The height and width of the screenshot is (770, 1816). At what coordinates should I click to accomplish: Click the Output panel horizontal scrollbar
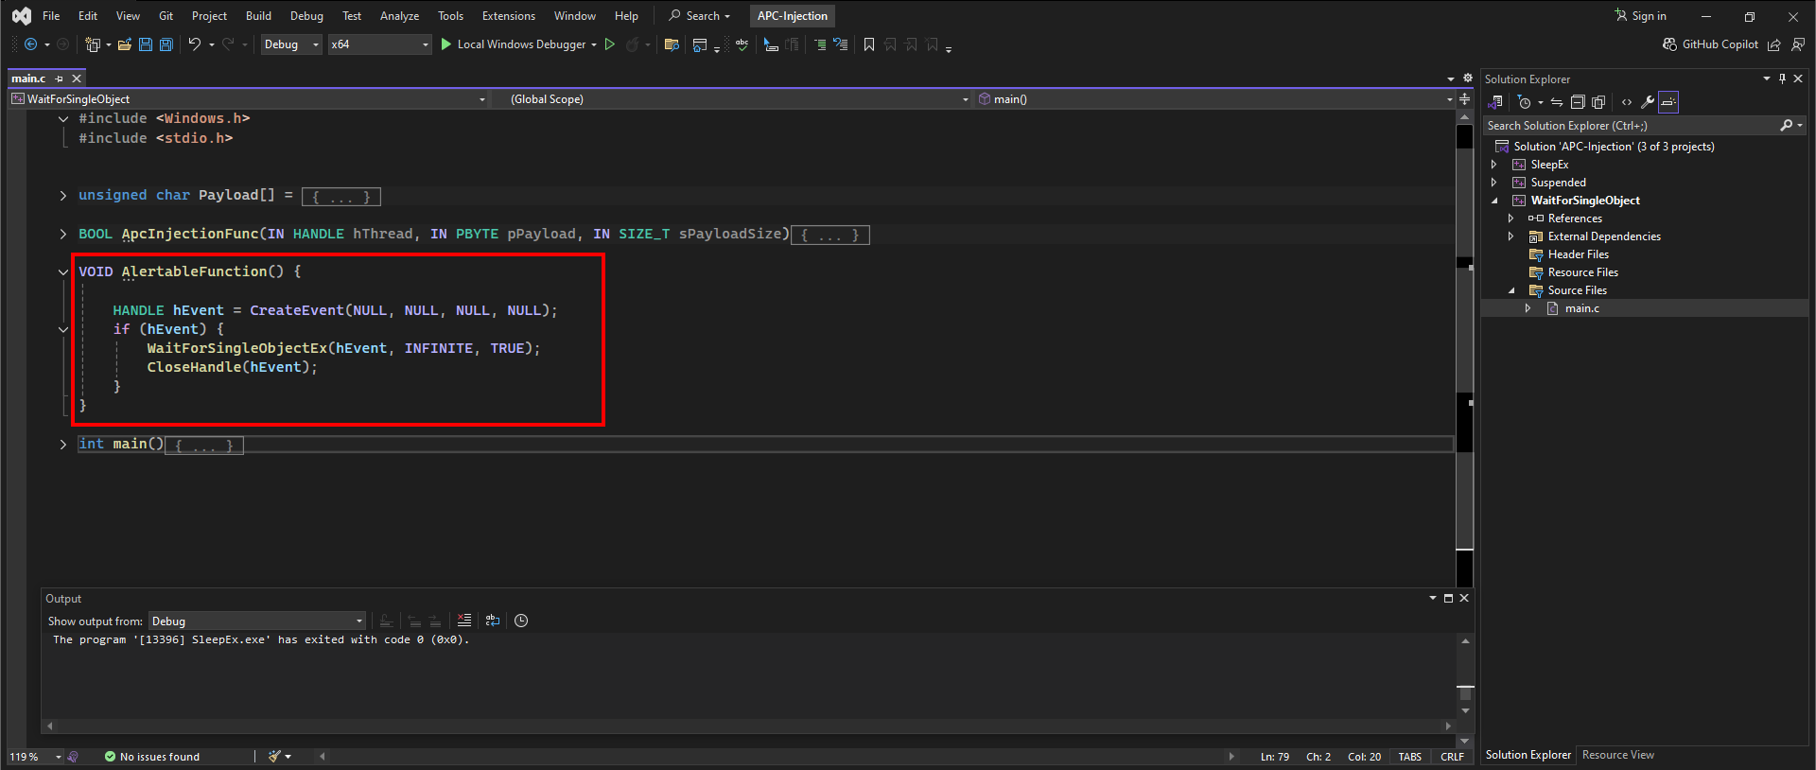(x=748, y=726)
